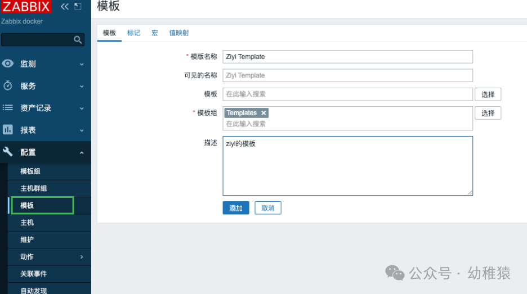Viewport: 527px width, 294px height.
Task: Grab the 描述 textarea resize handle
Action: coord(470,192)
